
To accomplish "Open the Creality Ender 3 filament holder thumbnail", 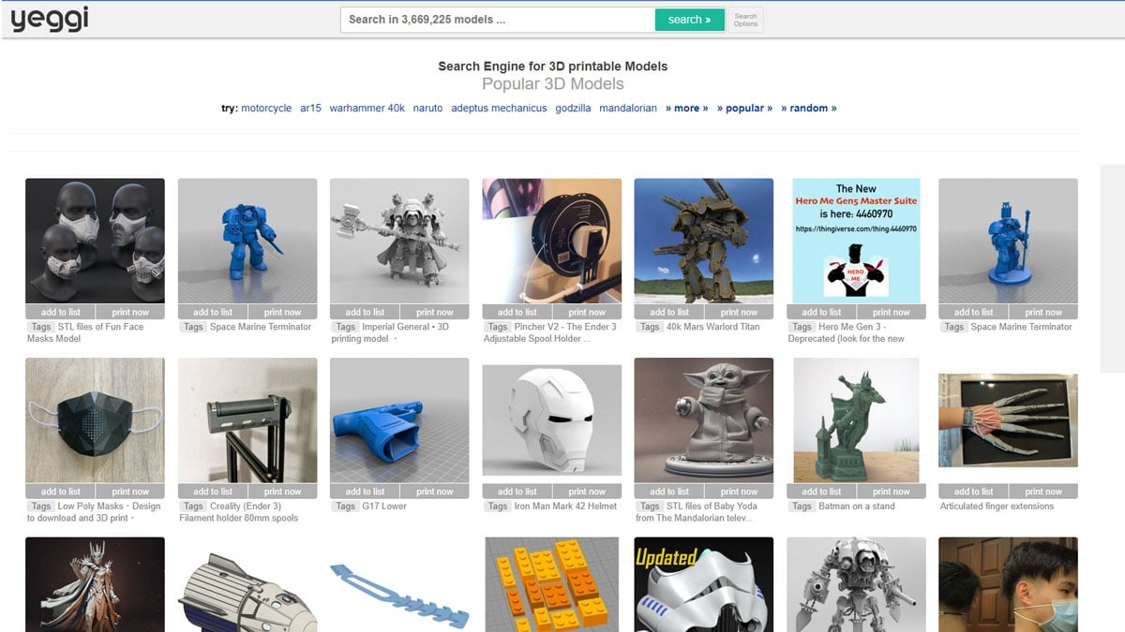I will (247, 420).
